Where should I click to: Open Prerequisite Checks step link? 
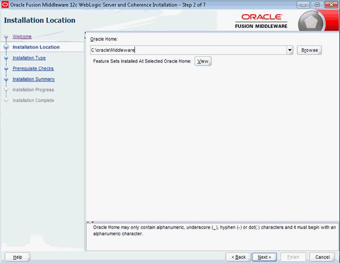(x=33, y=68)
